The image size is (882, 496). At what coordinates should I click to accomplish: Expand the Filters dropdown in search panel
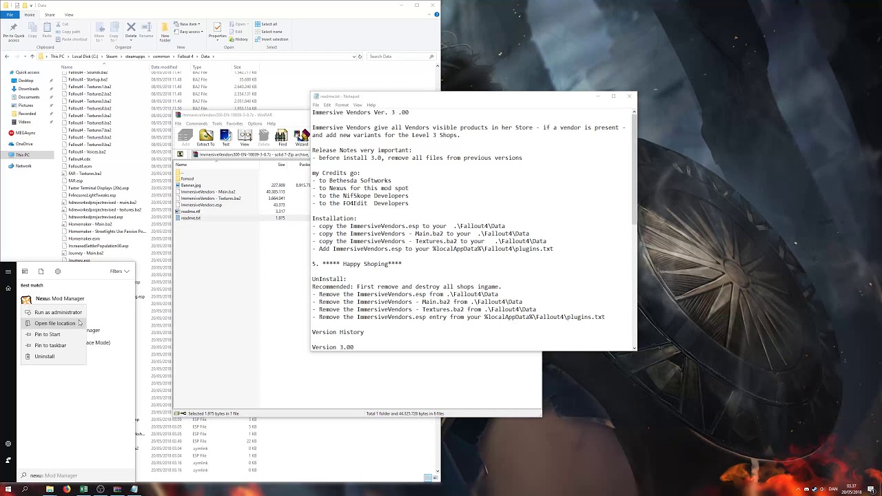[x=119, y=271]
